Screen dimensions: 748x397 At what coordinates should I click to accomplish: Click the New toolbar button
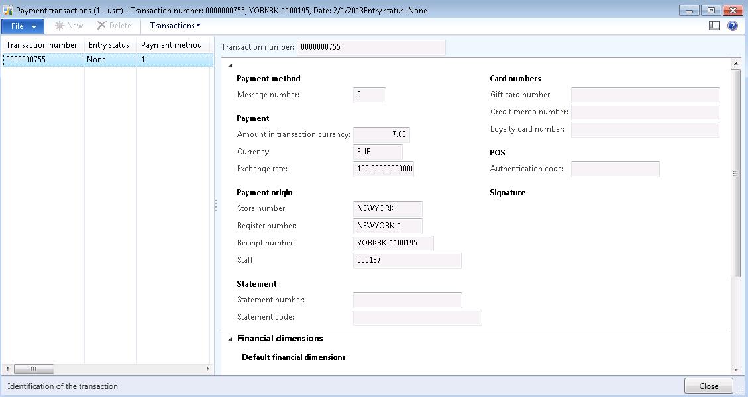[x=69, y=26]
